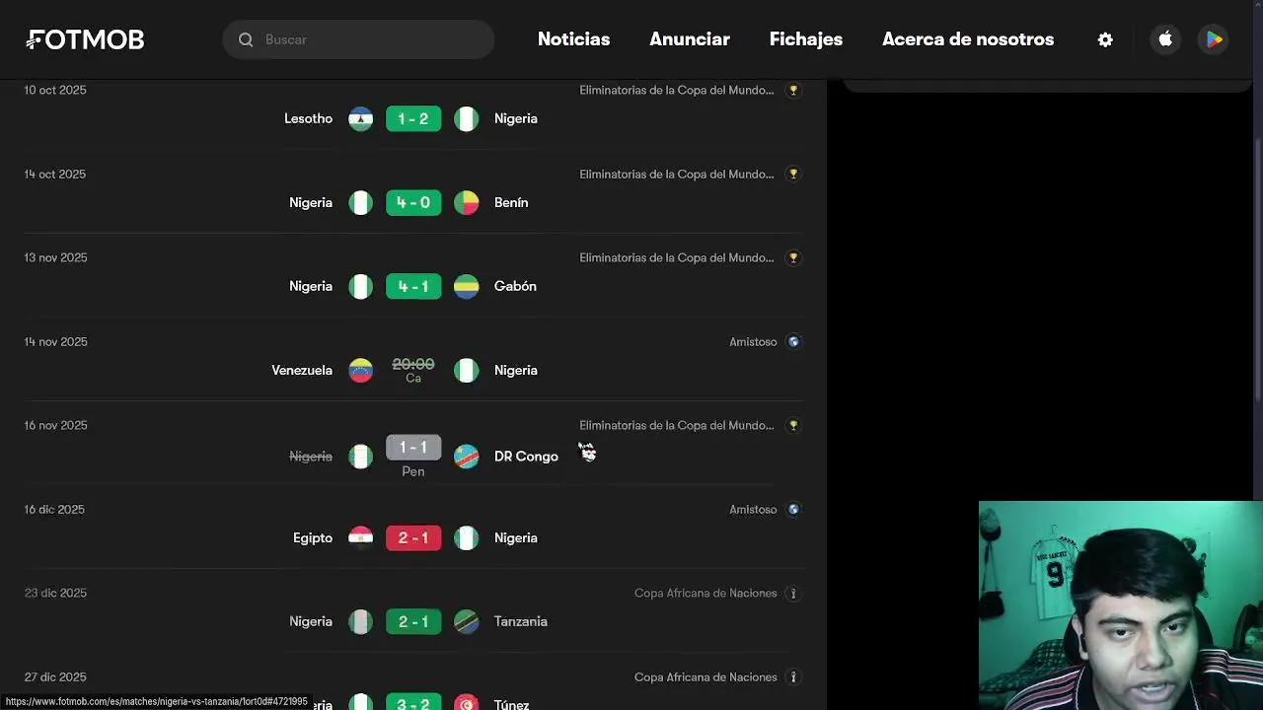
Task: Click Copa Africana icon on 27 dic row
Action: click(x=793, y=676)
